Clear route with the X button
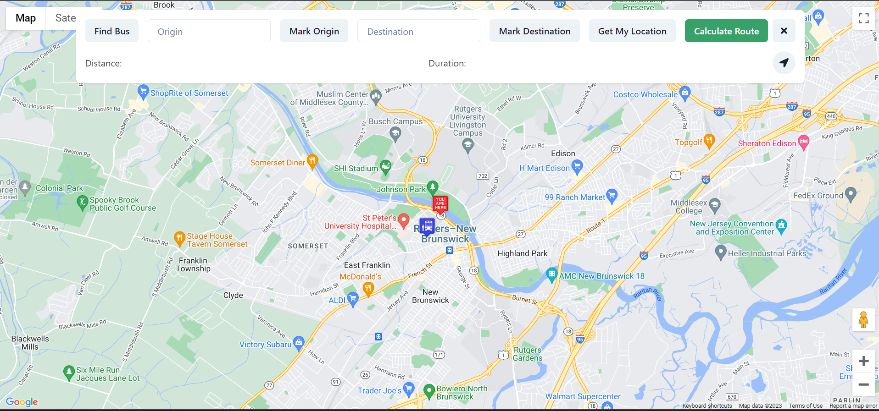Screen dimensions: 879x411 784,31
